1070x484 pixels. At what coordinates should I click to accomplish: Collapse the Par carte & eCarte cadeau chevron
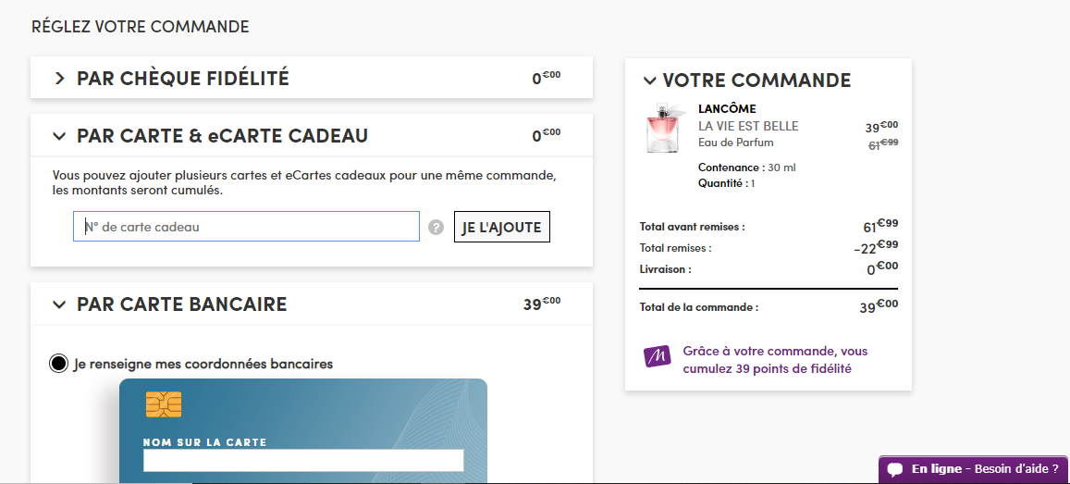point(59,137)
